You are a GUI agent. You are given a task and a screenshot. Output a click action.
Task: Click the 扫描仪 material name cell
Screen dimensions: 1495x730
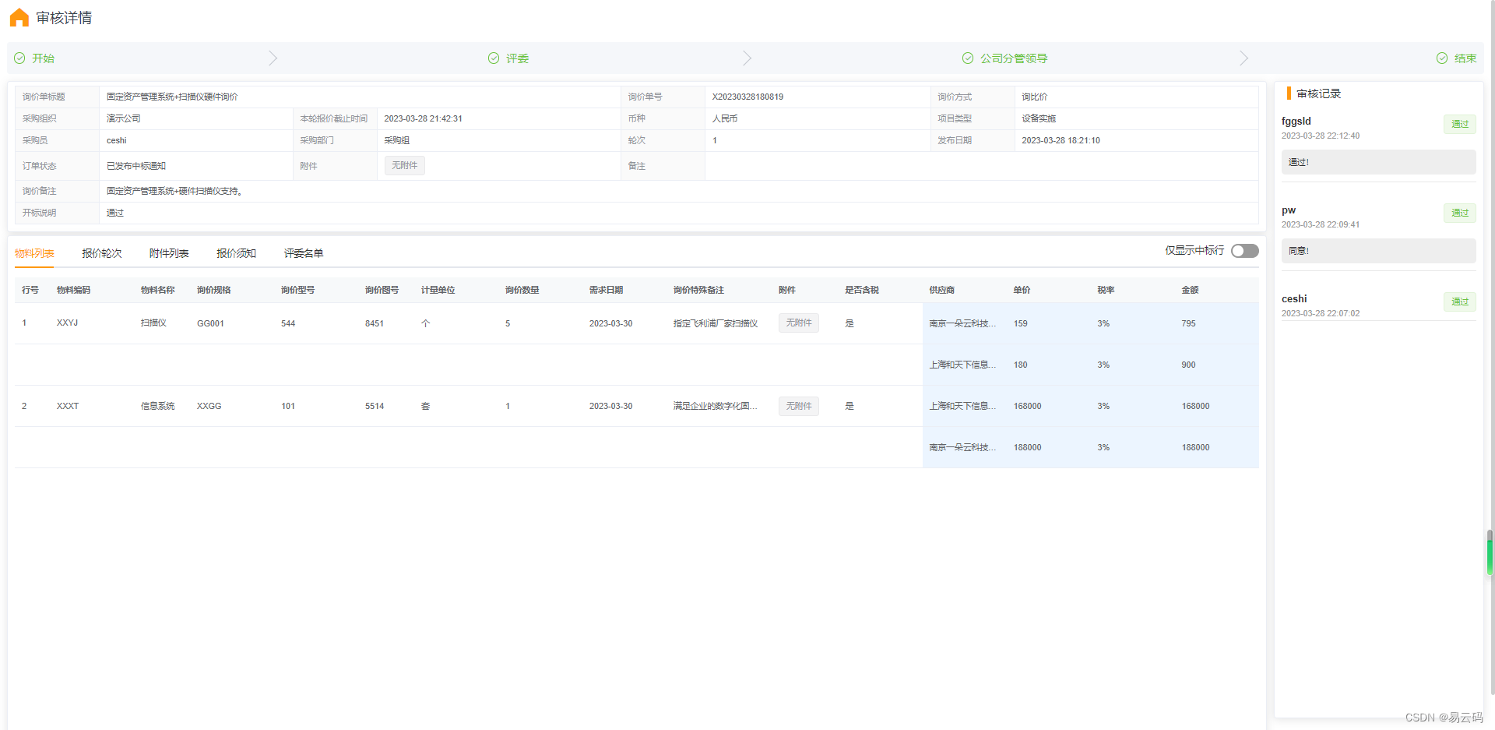pos(153,323)
